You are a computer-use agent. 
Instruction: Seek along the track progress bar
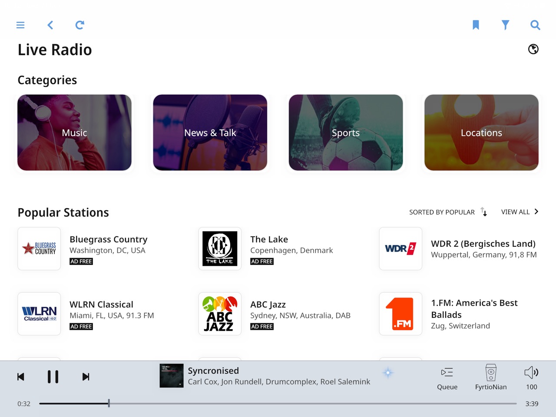pyautogui.click(x=278, y=404)
